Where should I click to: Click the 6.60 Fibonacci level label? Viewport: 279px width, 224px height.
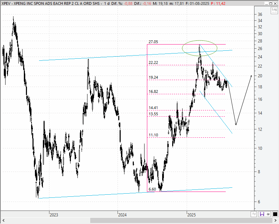[x=152, y=189]
